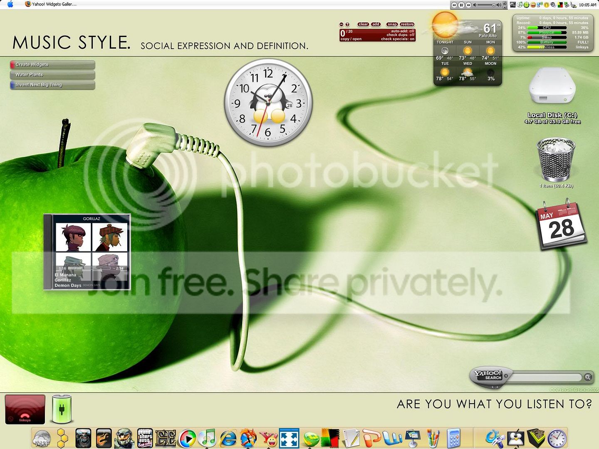Open Word blue W icon in dock
Screen dimensions: 599x449
(392, 439)
